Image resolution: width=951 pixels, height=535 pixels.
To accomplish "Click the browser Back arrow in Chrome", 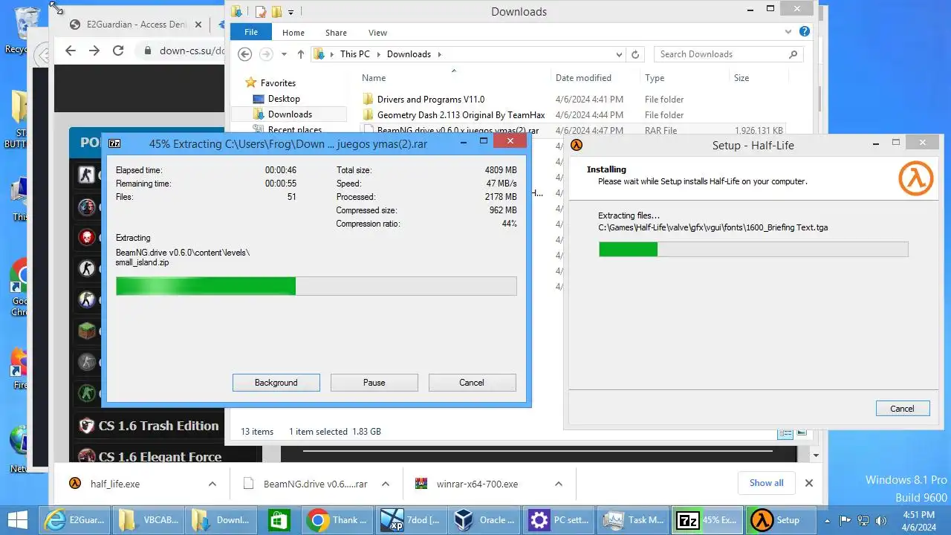I will 70,51.
